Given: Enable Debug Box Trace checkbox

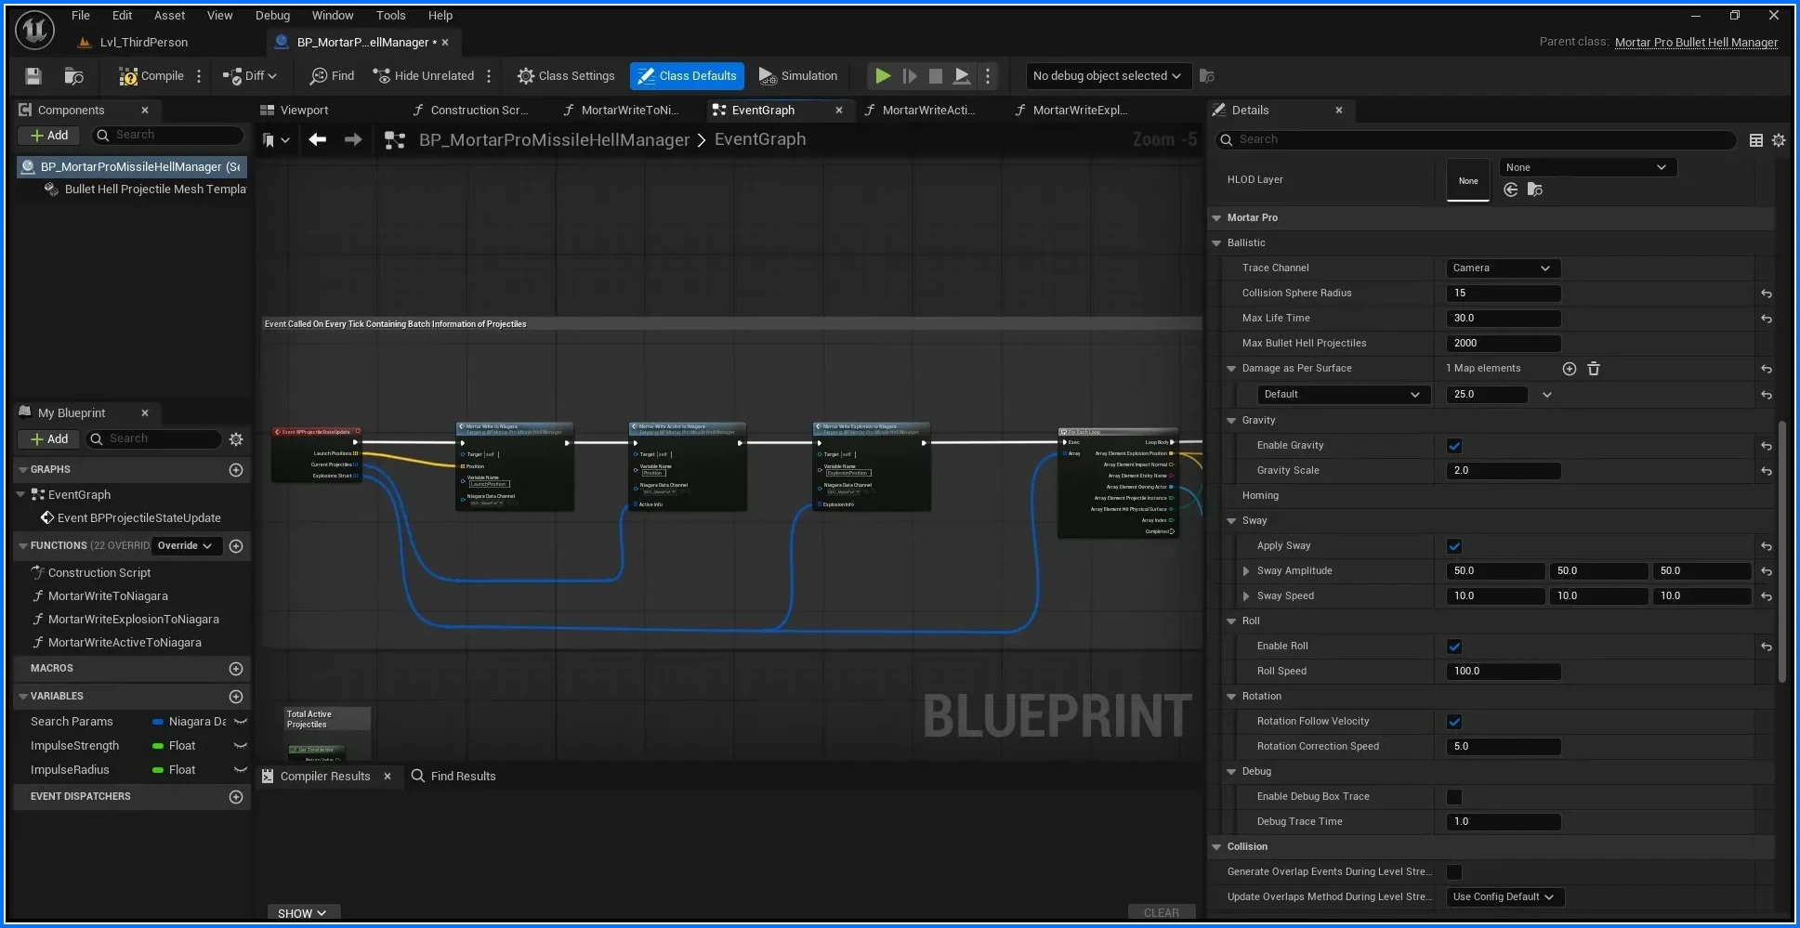Looking at the screenshot, I should [x=1454, y=797].
